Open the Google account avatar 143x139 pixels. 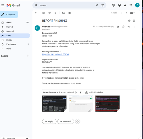(137, 5)
